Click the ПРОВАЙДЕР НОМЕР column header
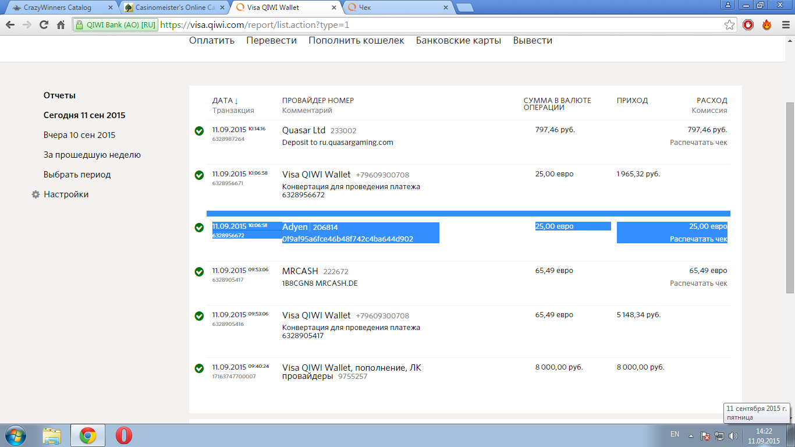 [x=318, y=100]
